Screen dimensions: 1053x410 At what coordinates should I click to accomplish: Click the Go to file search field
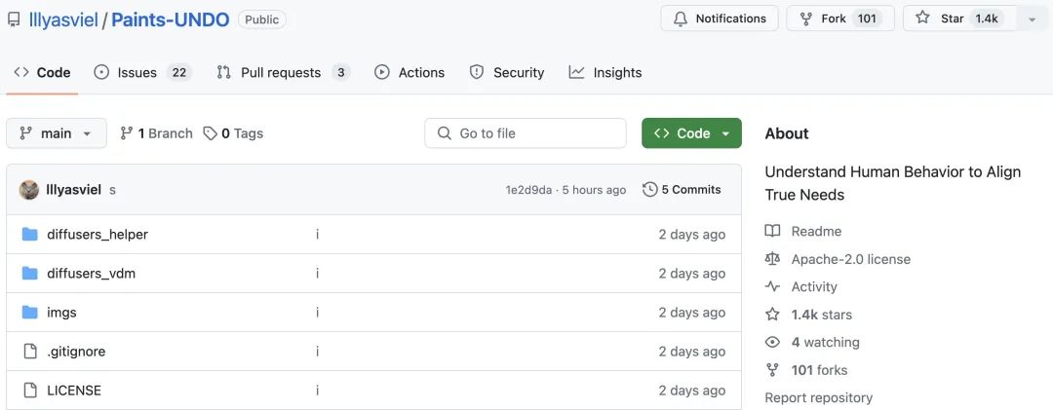coord(526,133)
